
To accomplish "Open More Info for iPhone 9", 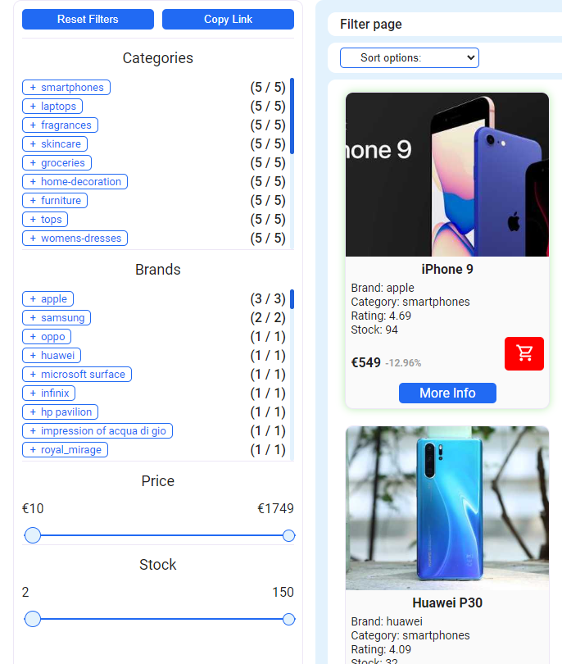I will coord(447,393).
